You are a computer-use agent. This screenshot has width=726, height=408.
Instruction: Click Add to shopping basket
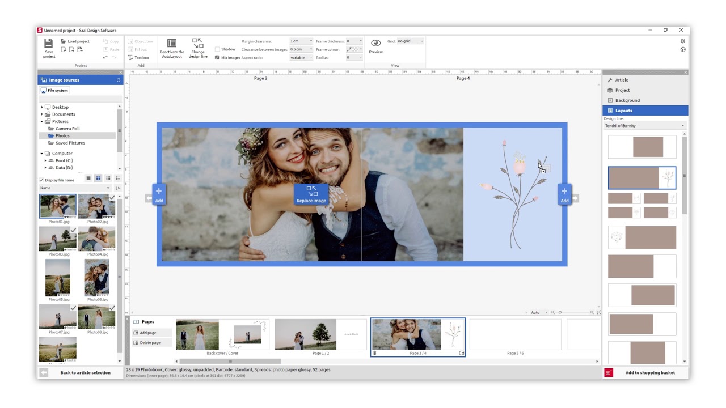[645, 373]
